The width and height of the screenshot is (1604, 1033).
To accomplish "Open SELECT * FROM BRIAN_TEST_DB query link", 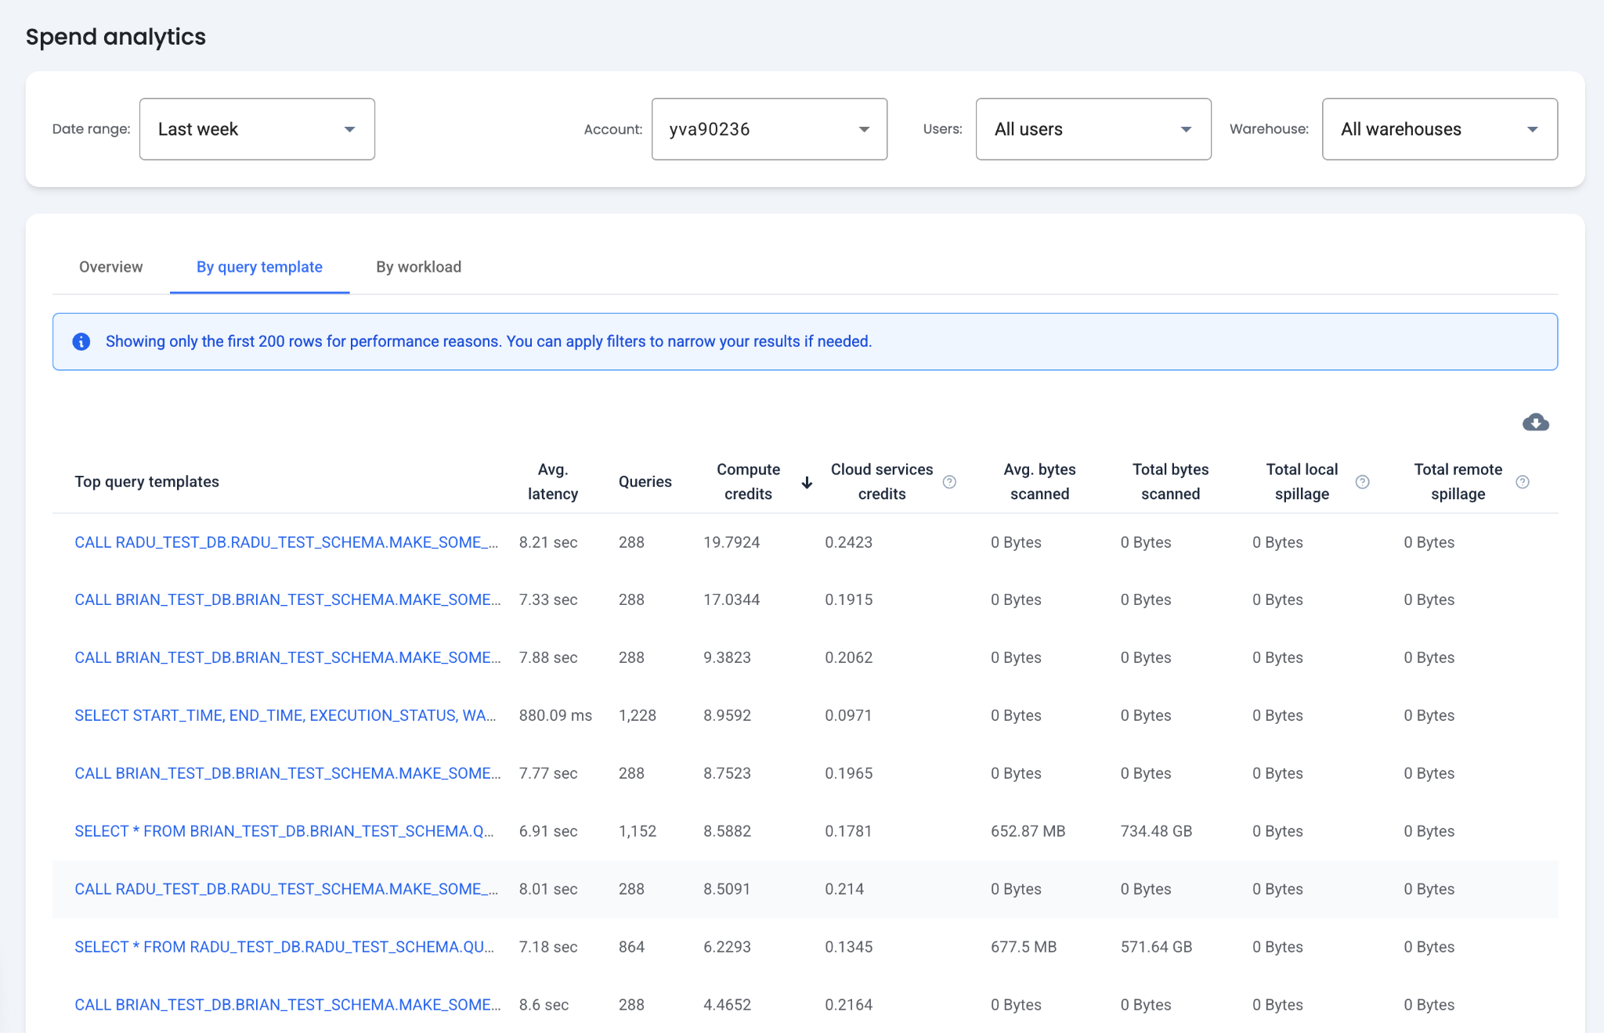I will (x=284, y=831).
